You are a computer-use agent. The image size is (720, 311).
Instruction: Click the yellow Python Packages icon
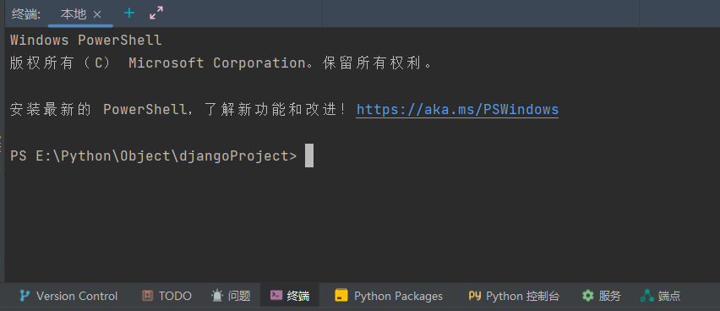341,296
